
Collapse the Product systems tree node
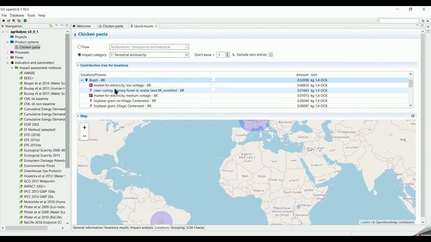[7, 42]
